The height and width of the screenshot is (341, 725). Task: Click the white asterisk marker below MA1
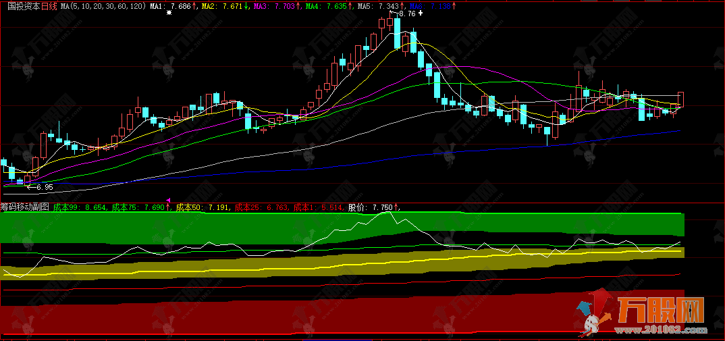pos(169,14)
